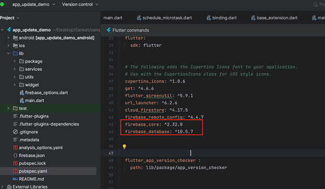Expand the test folder
The height and width of the screenshot is (189, 325).
pyautogui.click(x=8, y=108)
